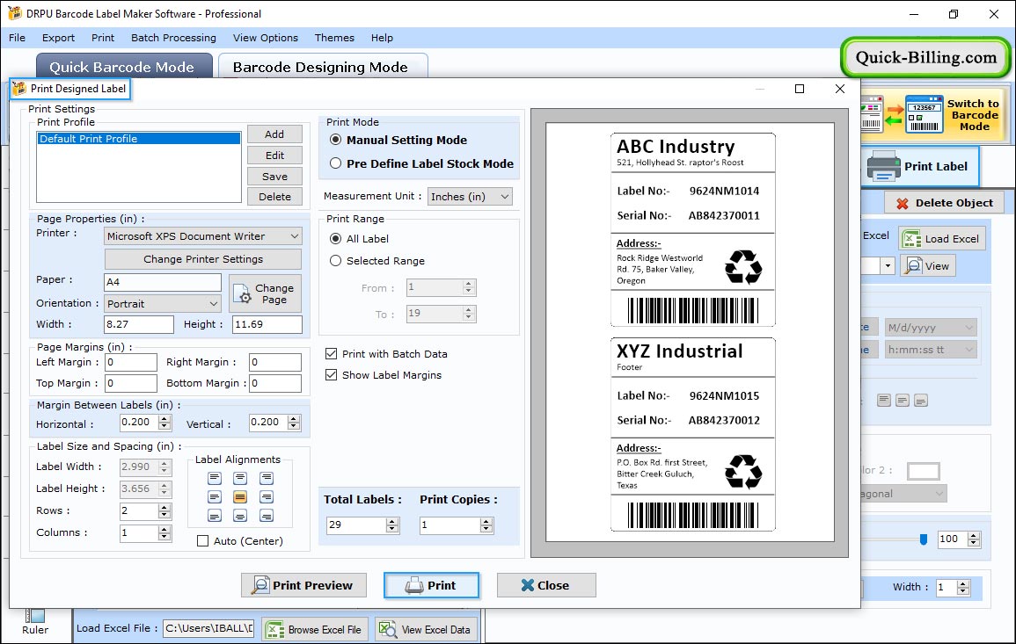This screenshot has height=644, width=1016.
Task: Open the View Options menu
Action: (266, 38)
